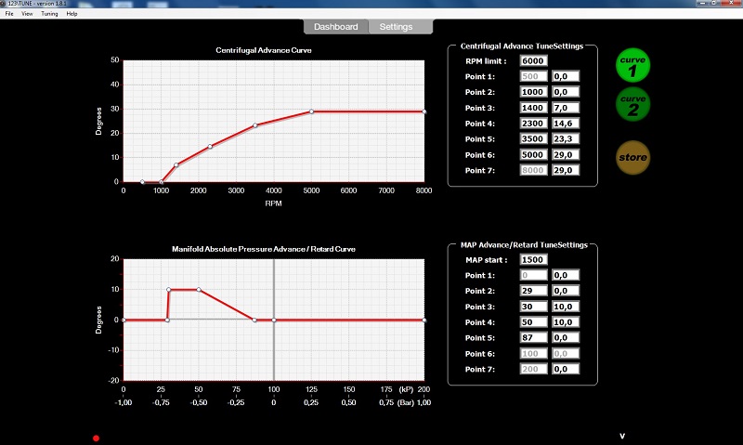The height and width of the screenshot is (445, 743).
Task: Click centrifugal curve point at 5000 RPM
Action: tap(311, 111)
